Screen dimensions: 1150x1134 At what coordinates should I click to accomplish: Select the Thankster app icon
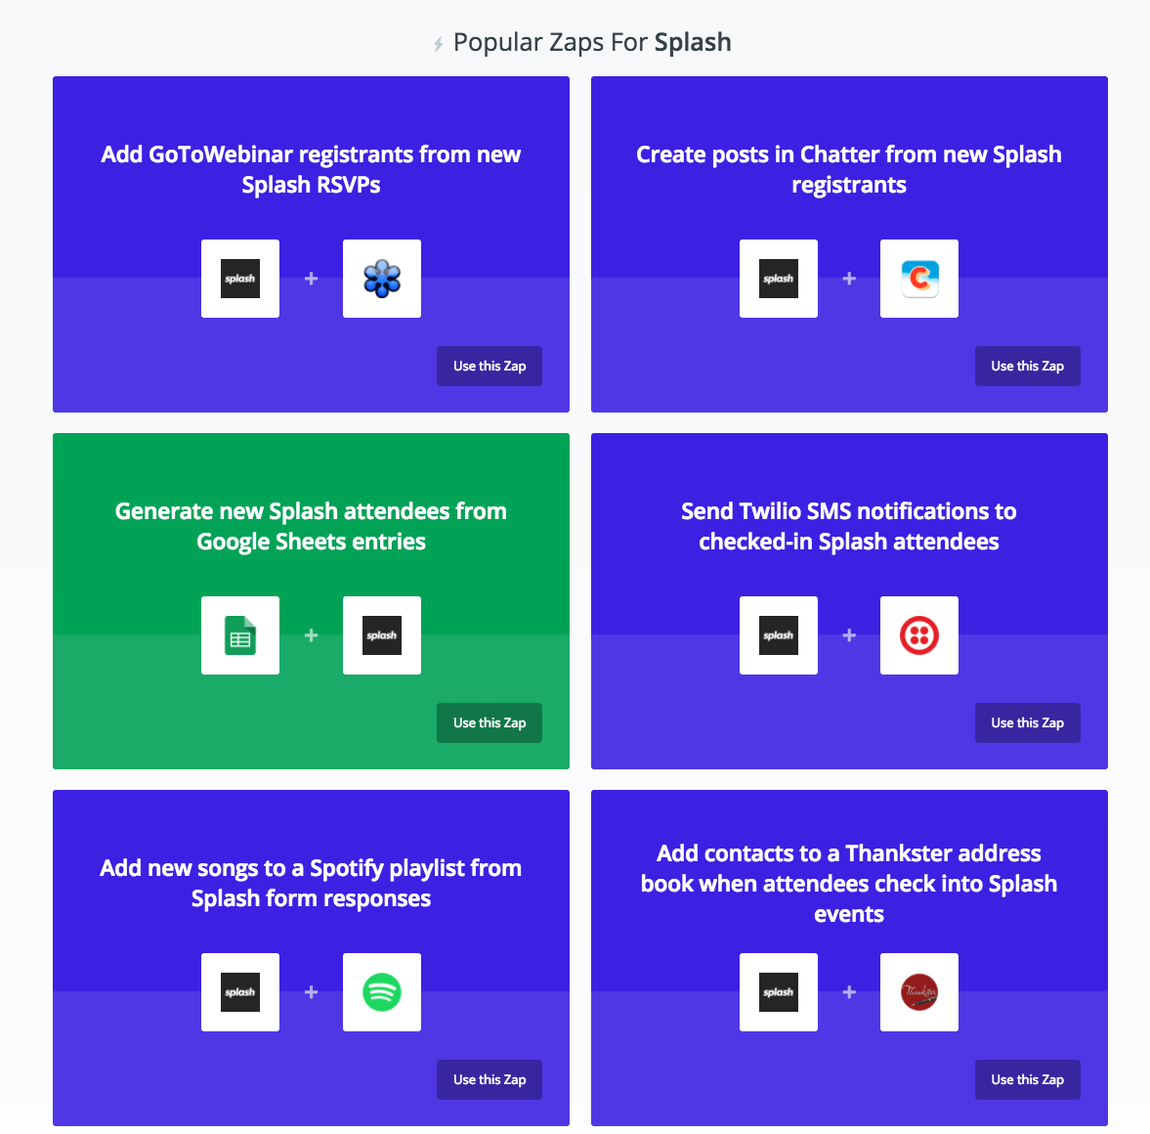coord(919,992)
